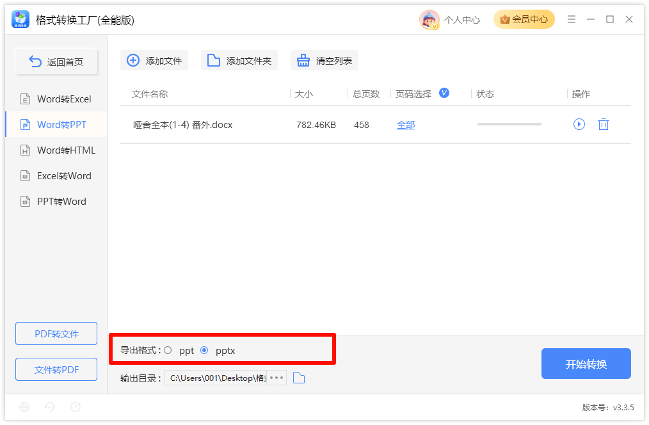Open 个人中心 personal center

pyautogui.click(x=462, y=20)
